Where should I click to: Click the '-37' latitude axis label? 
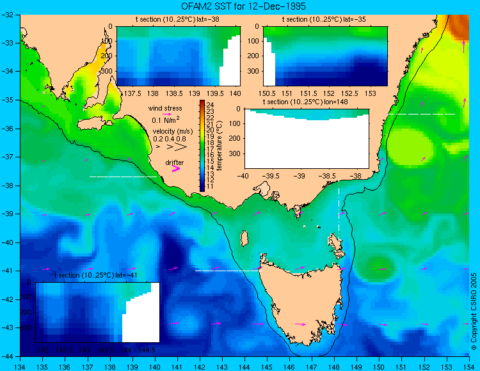(x=7, y=157)
